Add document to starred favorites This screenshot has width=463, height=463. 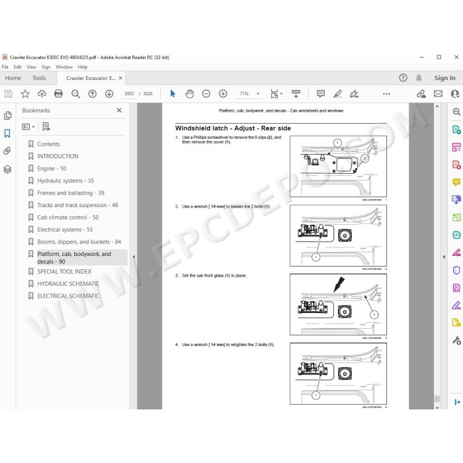25,94
